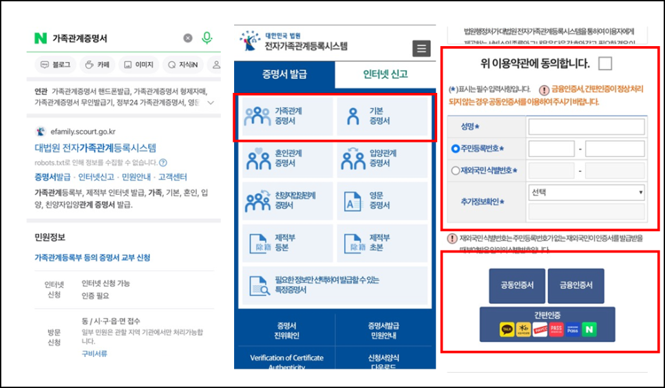
Task: Open 대법원 전자가족관계등록시스템 search result link
Action: point(96,148)
